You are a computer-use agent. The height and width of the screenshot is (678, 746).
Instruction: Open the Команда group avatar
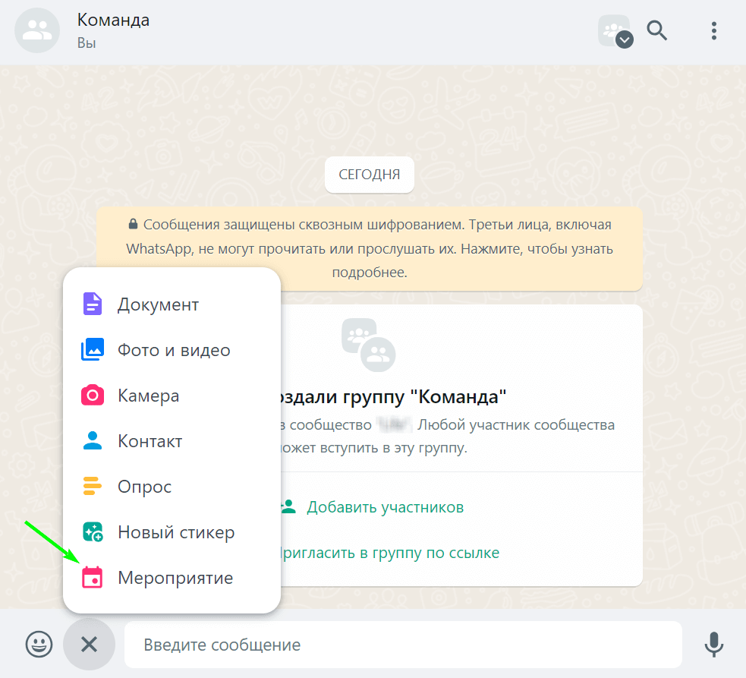tap(37, 30)
